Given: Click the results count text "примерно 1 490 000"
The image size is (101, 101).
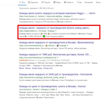Looking at the screenshot, I should [x=38, y=8].
